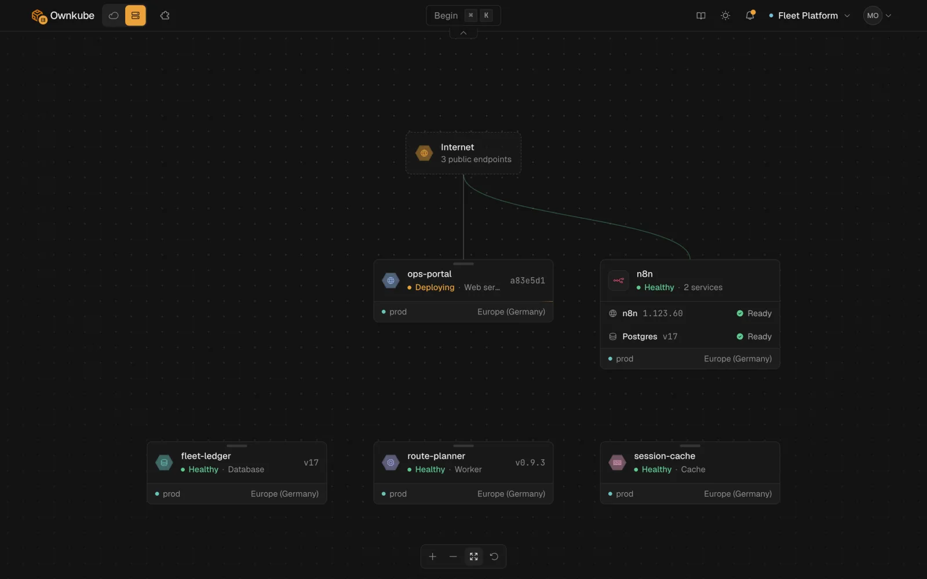This screenshot has width=927, height=579.
Task: Open the fleet-ledger card title
Action: [x=206, y=456]
